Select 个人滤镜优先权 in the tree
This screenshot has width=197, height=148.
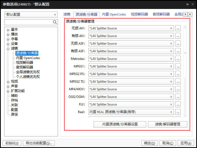click(28, 77)
